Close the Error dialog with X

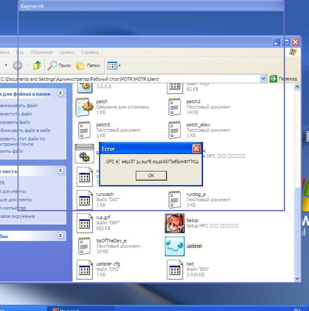coord(196,149)
